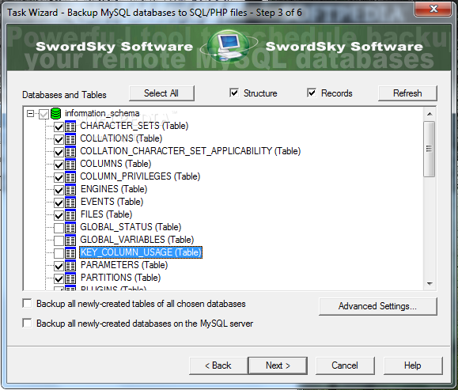Click table icon beside PARAMETERS
The width and height of the screenshot is (458, 390).
(70, 266)
